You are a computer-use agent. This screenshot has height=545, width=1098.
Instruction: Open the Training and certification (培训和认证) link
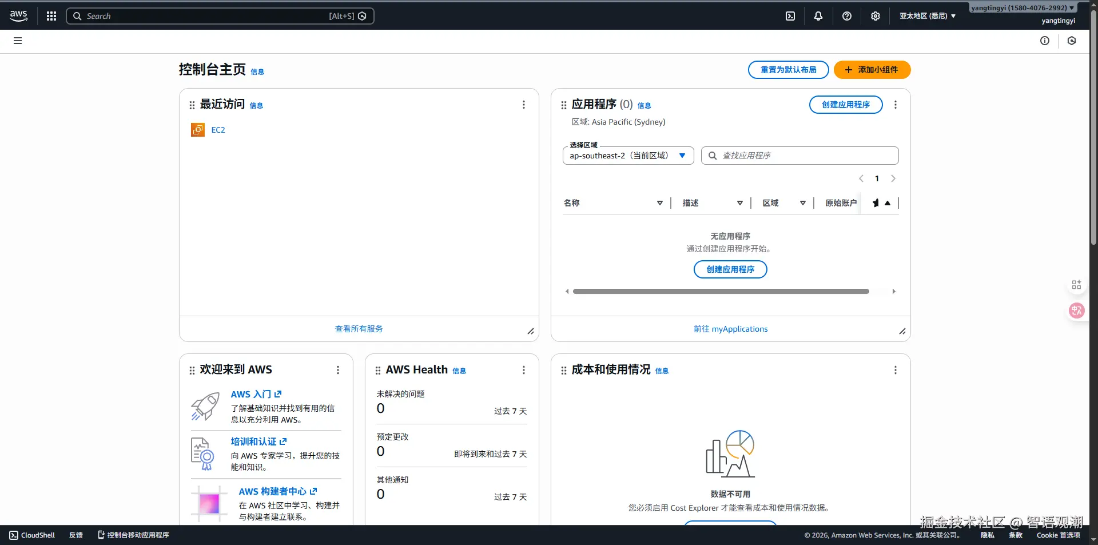259,441
